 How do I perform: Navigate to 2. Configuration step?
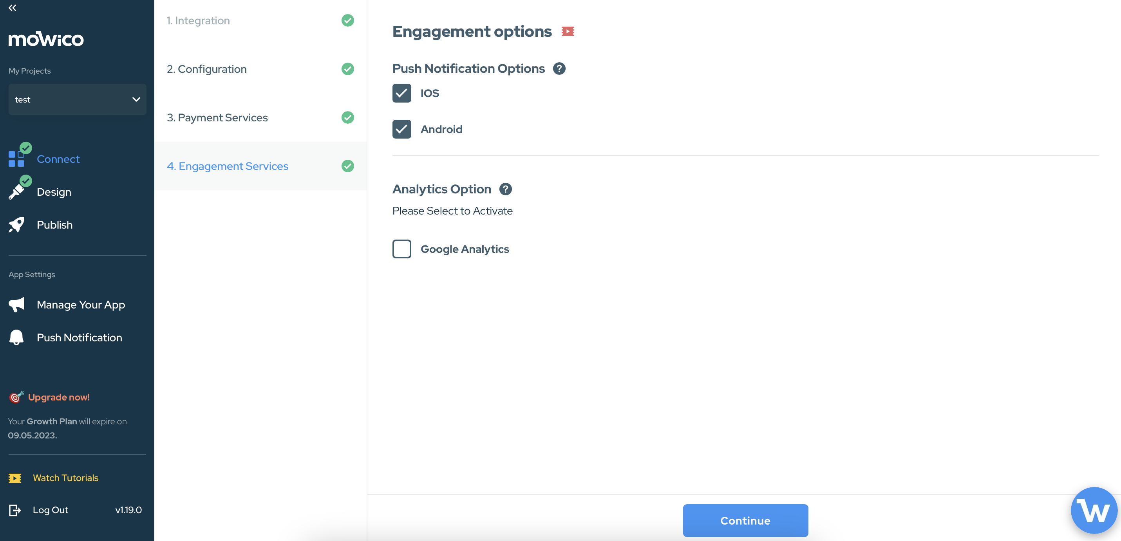[x=206, y=69]
